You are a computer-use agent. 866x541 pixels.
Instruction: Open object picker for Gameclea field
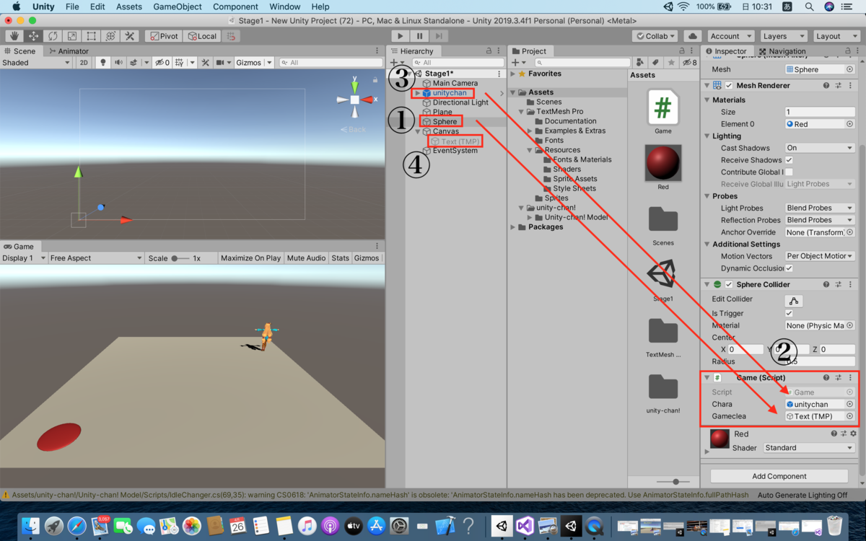(850, 416)
